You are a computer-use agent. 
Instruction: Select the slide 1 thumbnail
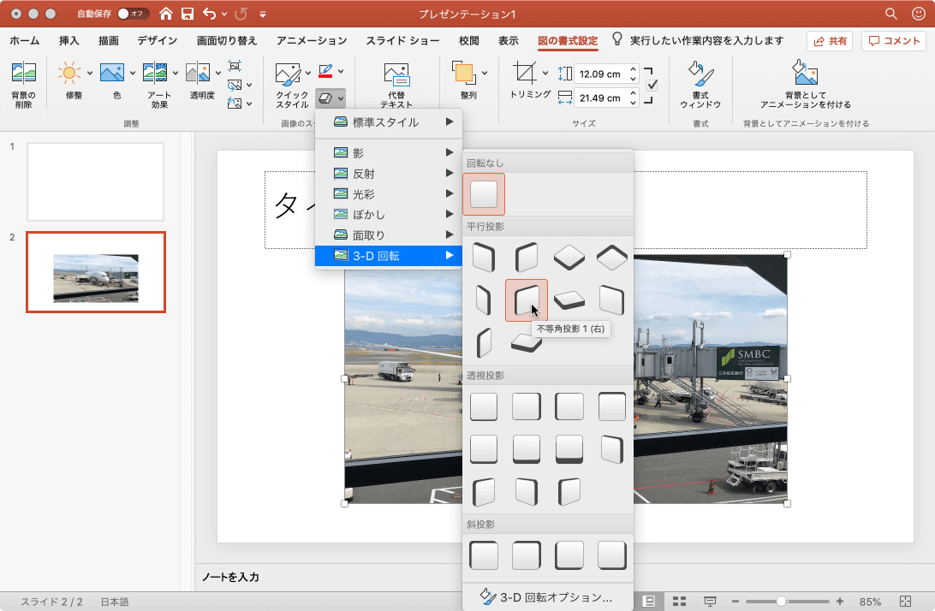95,181
